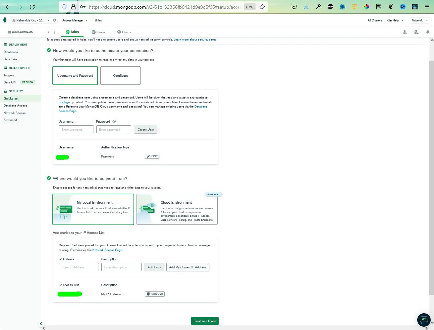Click REMOVE for My IP Address

155,294
